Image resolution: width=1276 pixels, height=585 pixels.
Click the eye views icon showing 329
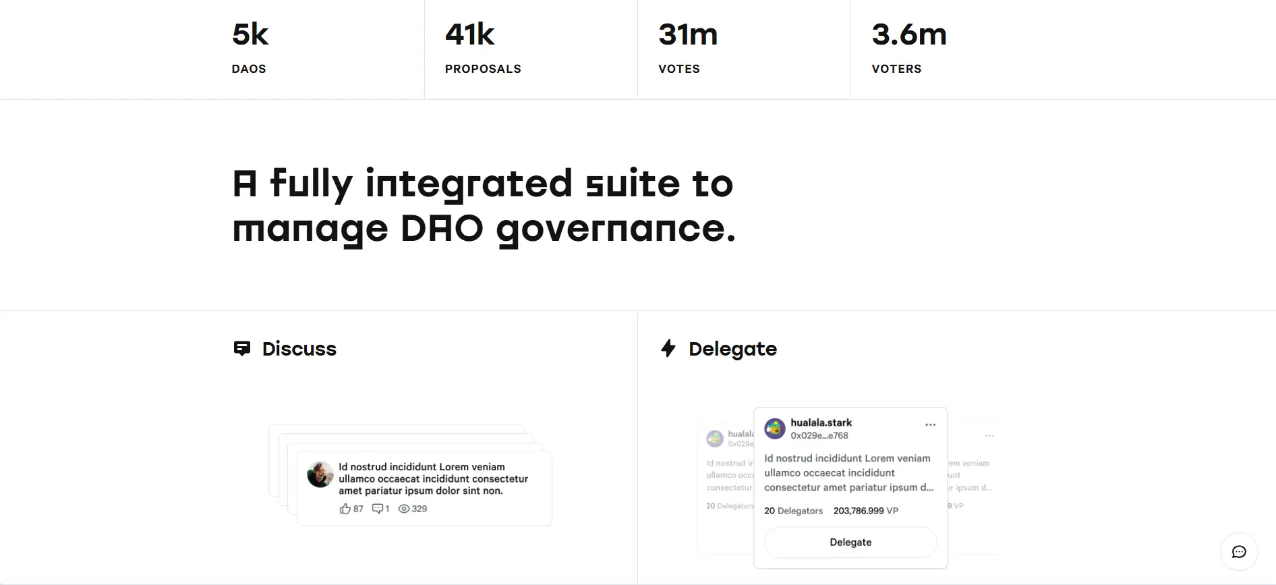coord(404,509)
